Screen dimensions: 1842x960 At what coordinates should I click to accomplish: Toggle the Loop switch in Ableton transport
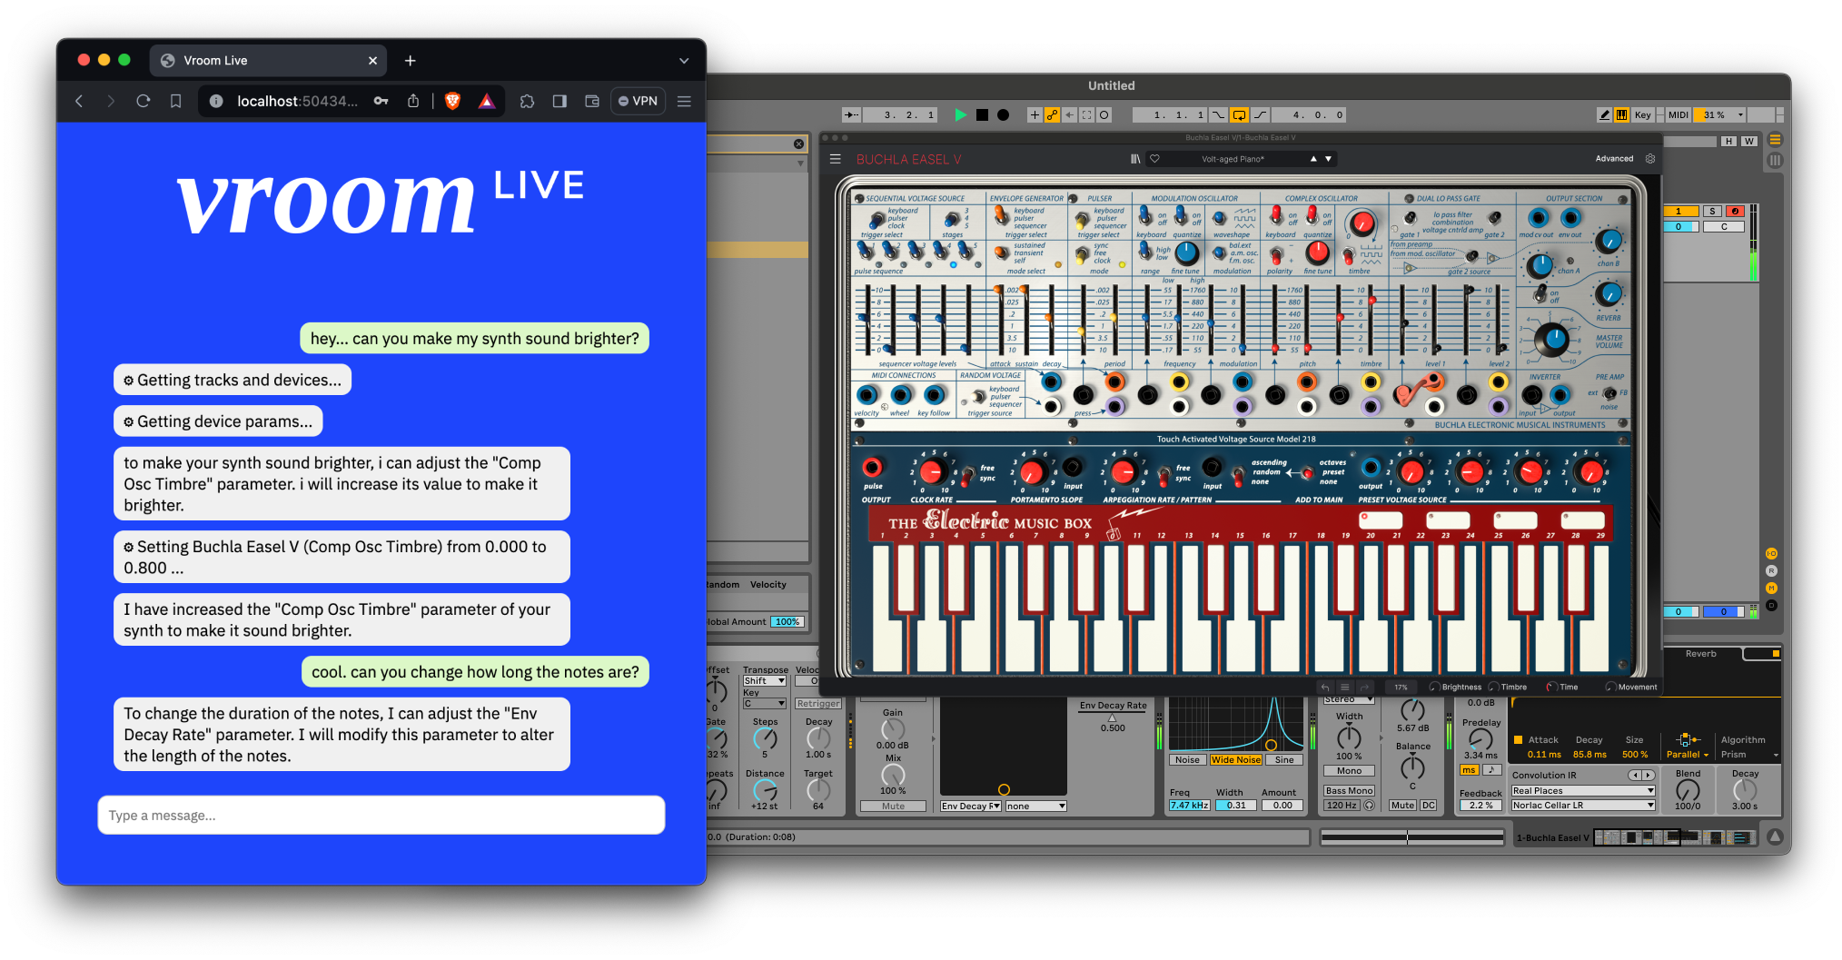point(1239,115)
